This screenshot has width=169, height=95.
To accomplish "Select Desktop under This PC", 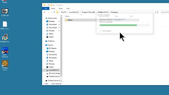I will click(x=52, y=51).
